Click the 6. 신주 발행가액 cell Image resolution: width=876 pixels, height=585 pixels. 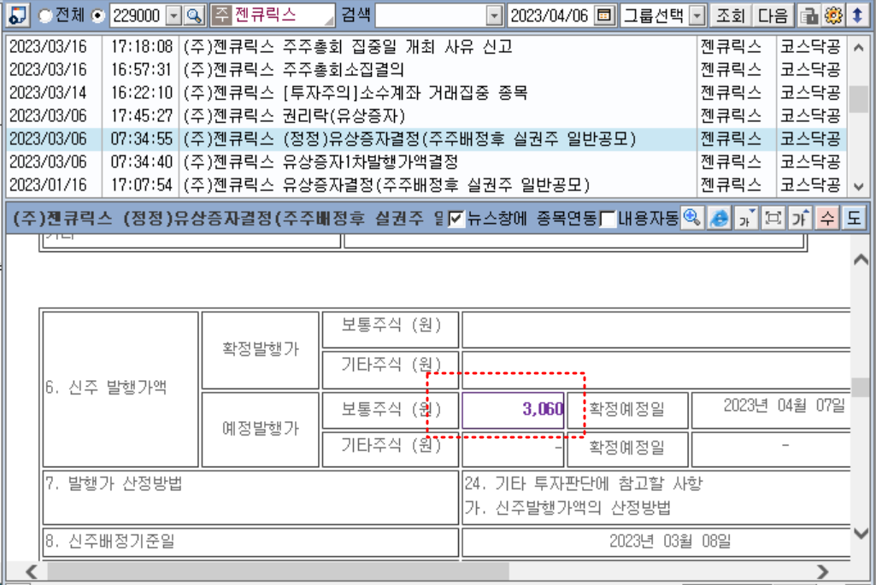coord(121,389)
